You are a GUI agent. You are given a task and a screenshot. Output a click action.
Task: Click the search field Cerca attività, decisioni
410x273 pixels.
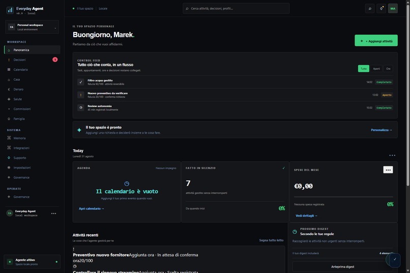(x=236, y=9)
